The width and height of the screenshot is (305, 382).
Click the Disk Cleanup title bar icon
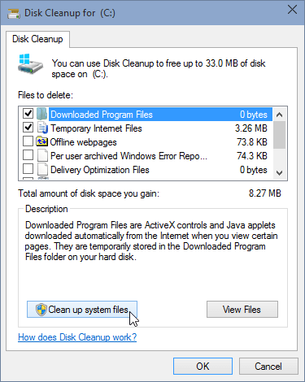[x=14, y=13]
